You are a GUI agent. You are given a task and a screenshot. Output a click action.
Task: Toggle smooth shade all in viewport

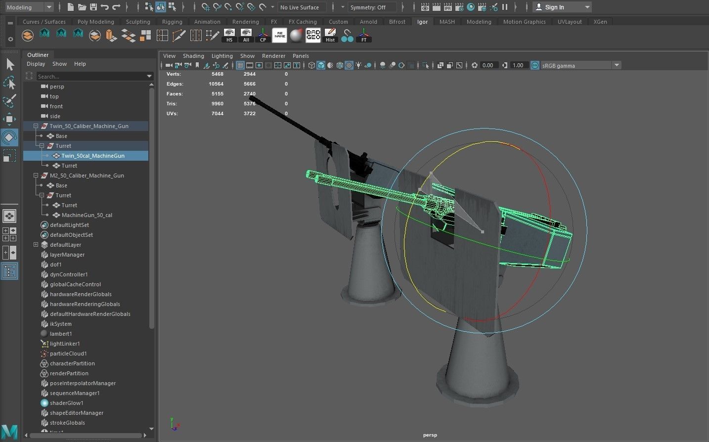tap(321, 65)
